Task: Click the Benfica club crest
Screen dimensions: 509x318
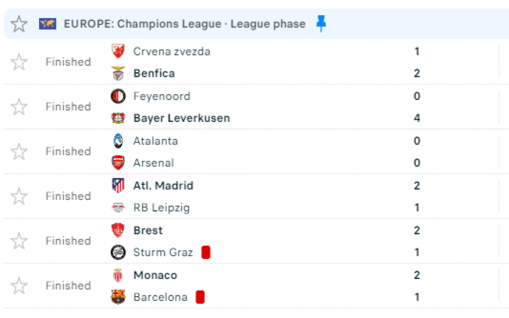Action: click(118, 73)
